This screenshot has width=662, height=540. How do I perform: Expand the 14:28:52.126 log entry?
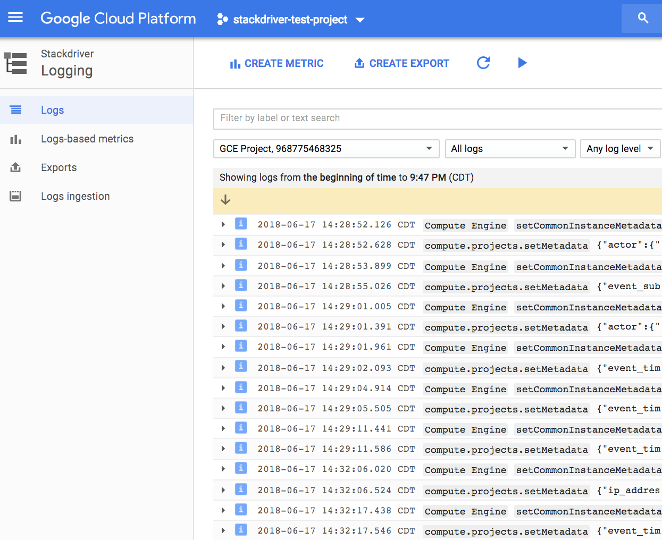[x=223, y=225]
